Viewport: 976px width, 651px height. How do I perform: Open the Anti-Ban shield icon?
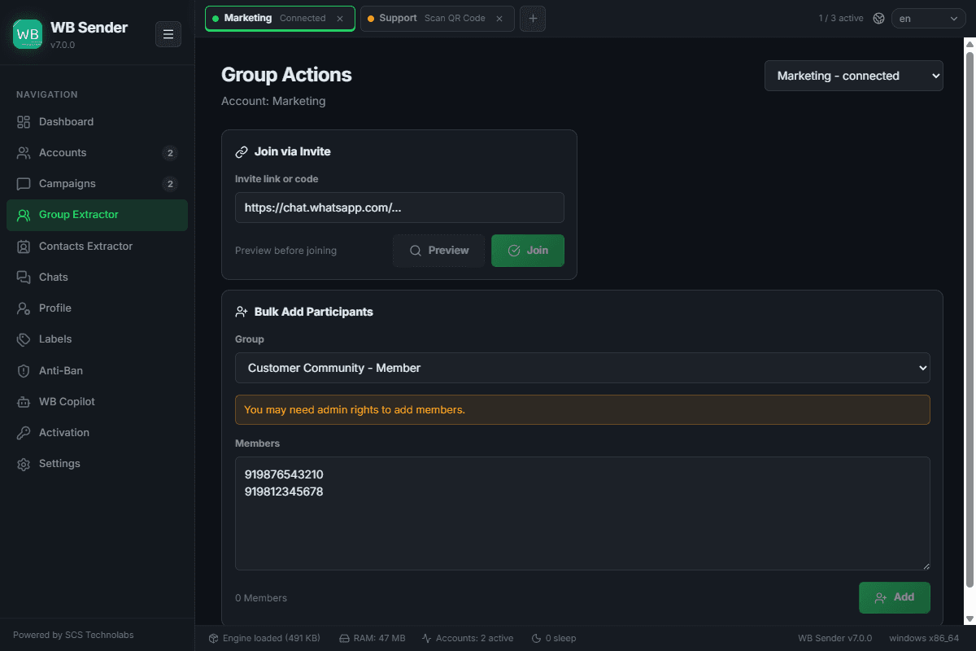24,371
